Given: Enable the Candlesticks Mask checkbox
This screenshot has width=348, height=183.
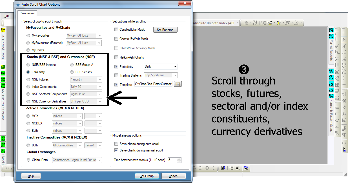Looking at the screenshot, I should click(x=116, y=30).
